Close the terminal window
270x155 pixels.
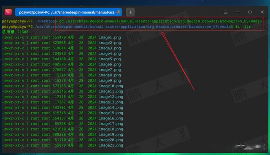pyautogui.click(x=262, y=12)
